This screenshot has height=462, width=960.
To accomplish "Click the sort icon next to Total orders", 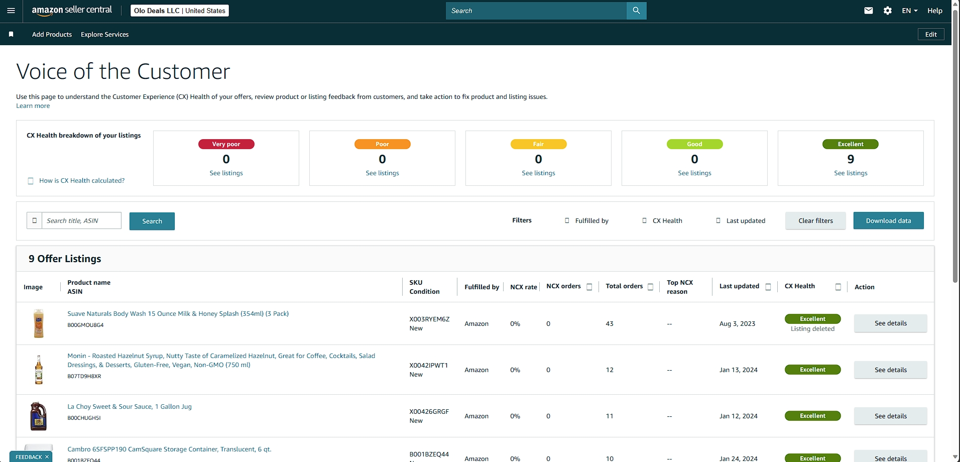I will (x=650, y=287).
